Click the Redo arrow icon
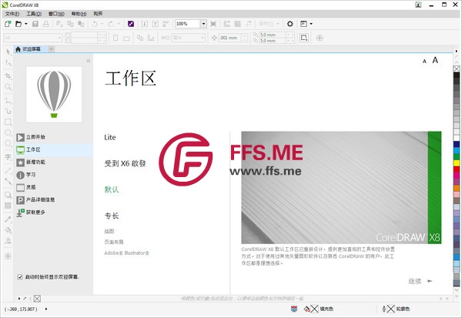462x318 pixels. [111, 24]
